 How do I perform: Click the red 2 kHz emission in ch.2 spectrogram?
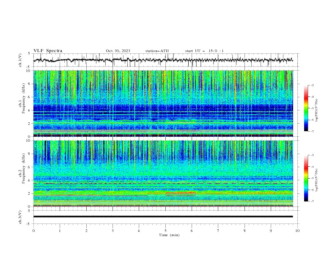(x=181, y=193)
